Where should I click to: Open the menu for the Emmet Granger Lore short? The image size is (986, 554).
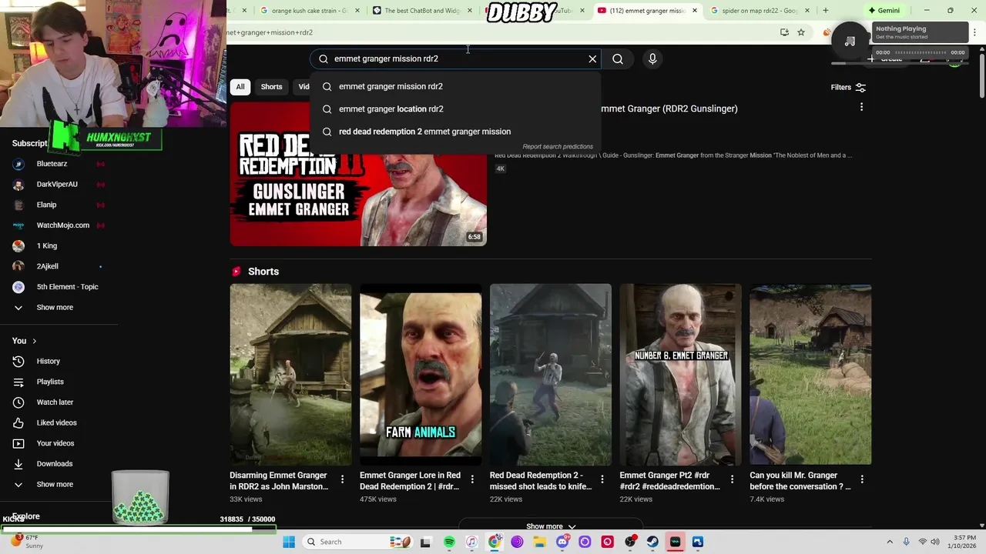click(x=472, y=479)
